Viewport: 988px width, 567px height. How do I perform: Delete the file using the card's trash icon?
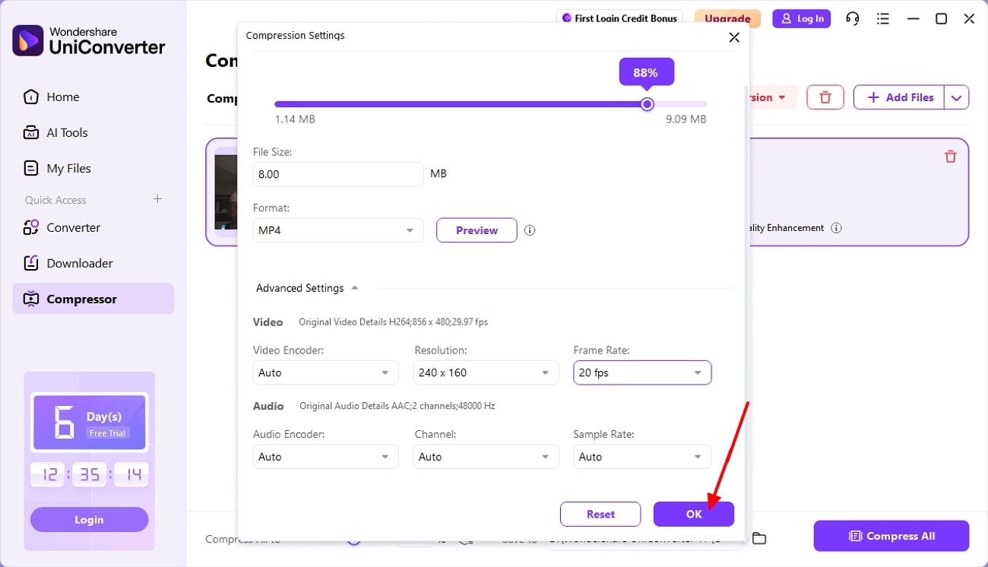point(950,157)
